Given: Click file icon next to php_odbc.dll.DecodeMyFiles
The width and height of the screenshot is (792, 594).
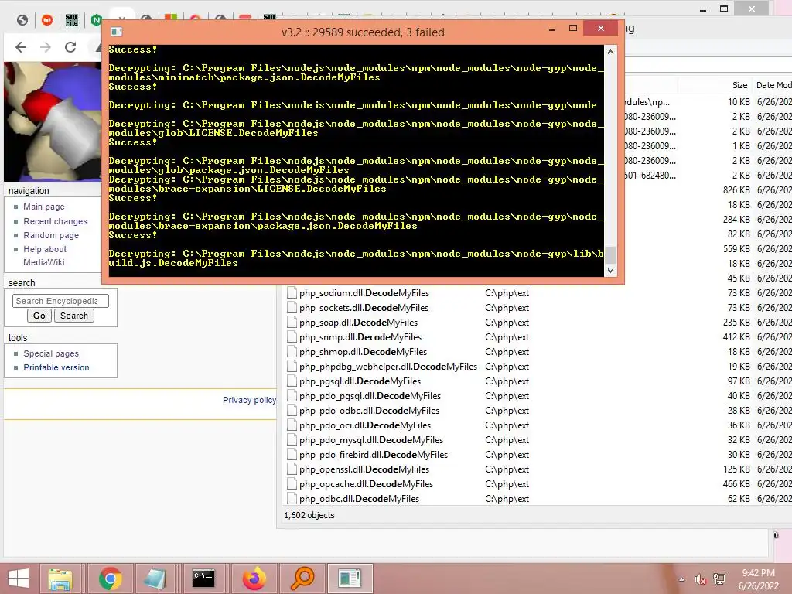Looking at the screenshot, I should pos(292,499).
